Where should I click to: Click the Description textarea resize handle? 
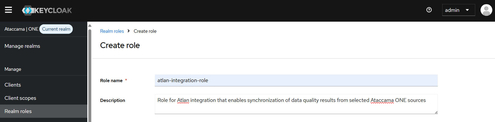pyautogui.click(x=436, y=112)
